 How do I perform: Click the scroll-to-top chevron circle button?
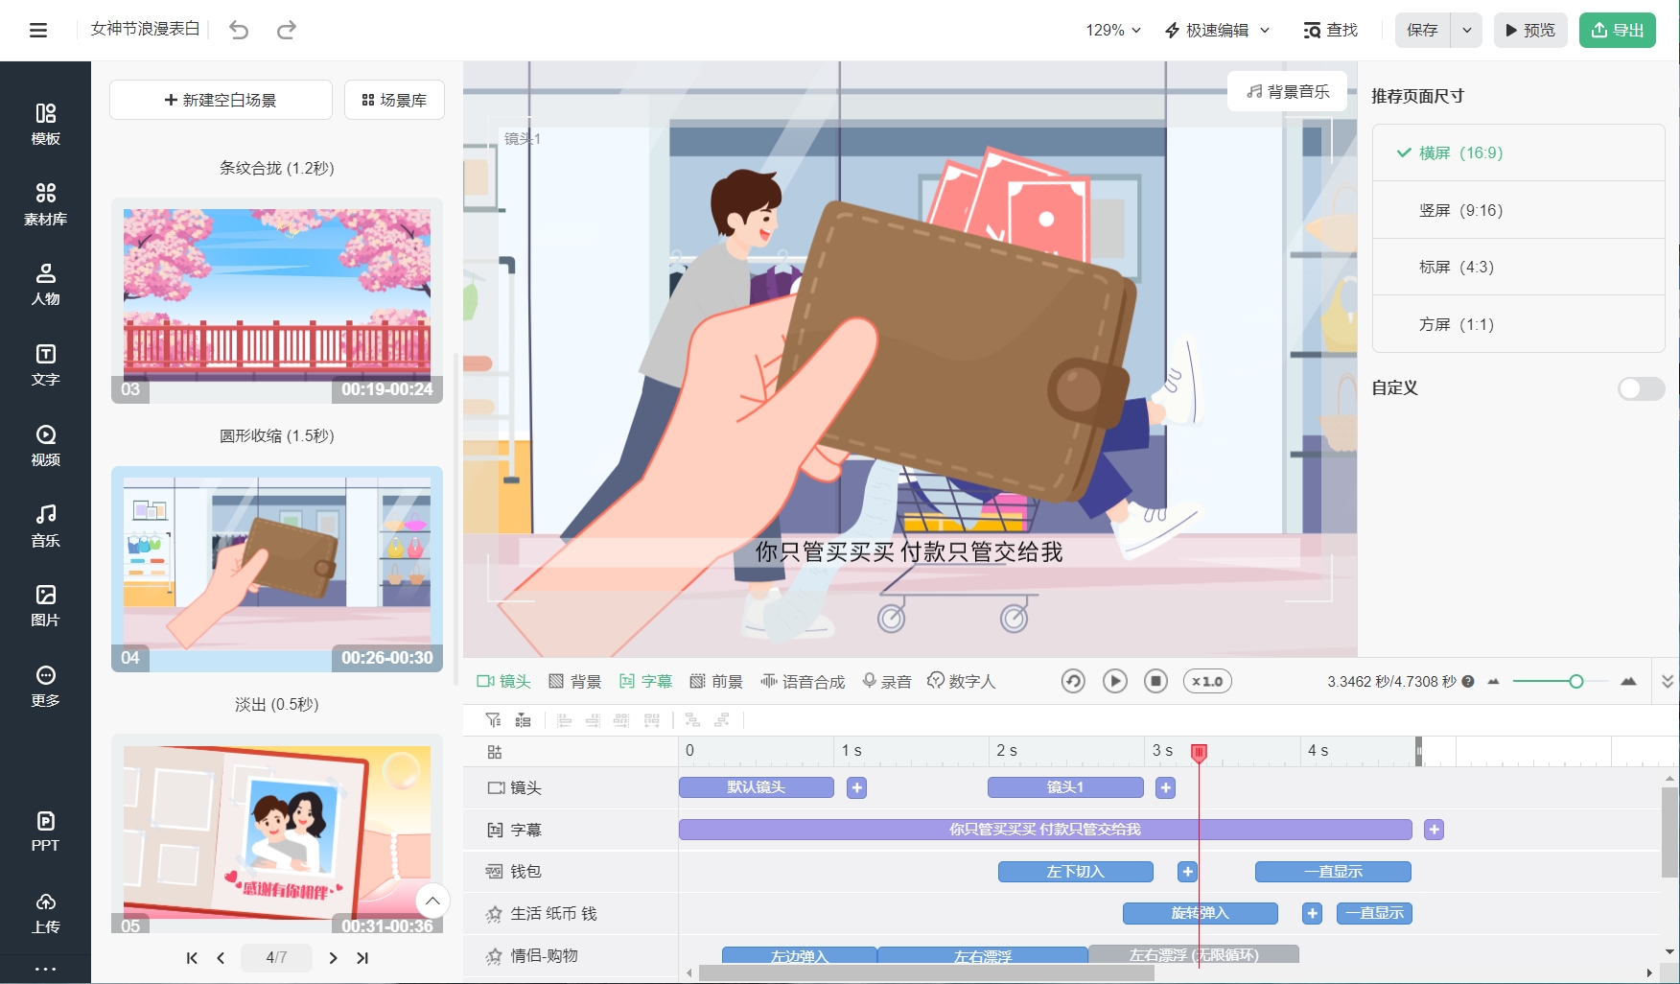click(432, 901)
